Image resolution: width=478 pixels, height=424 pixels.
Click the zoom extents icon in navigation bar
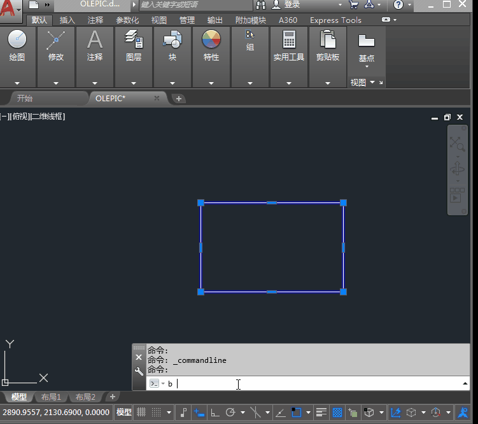457,144
